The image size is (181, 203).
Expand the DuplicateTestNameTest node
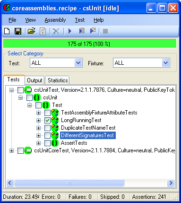[38, 128]
